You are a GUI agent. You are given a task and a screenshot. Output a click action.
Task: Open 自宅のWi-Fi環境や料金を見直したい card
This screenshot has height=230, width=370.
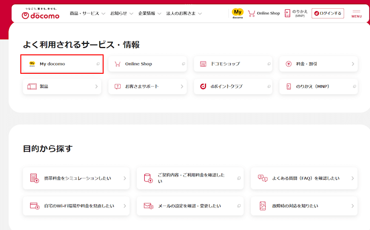click(76, 206)
